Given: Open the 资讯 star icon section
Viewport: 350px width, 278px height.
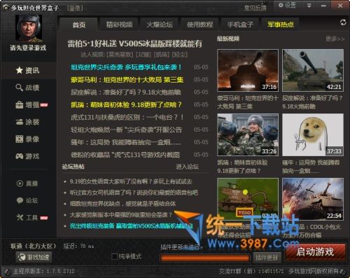Looking at the screenshot, I should pos(27,70).
